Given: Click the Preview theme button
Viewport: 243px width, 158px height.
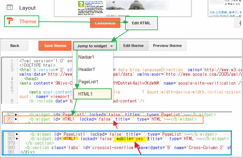Looking at the screenshot, I should [x=167, y=46].
